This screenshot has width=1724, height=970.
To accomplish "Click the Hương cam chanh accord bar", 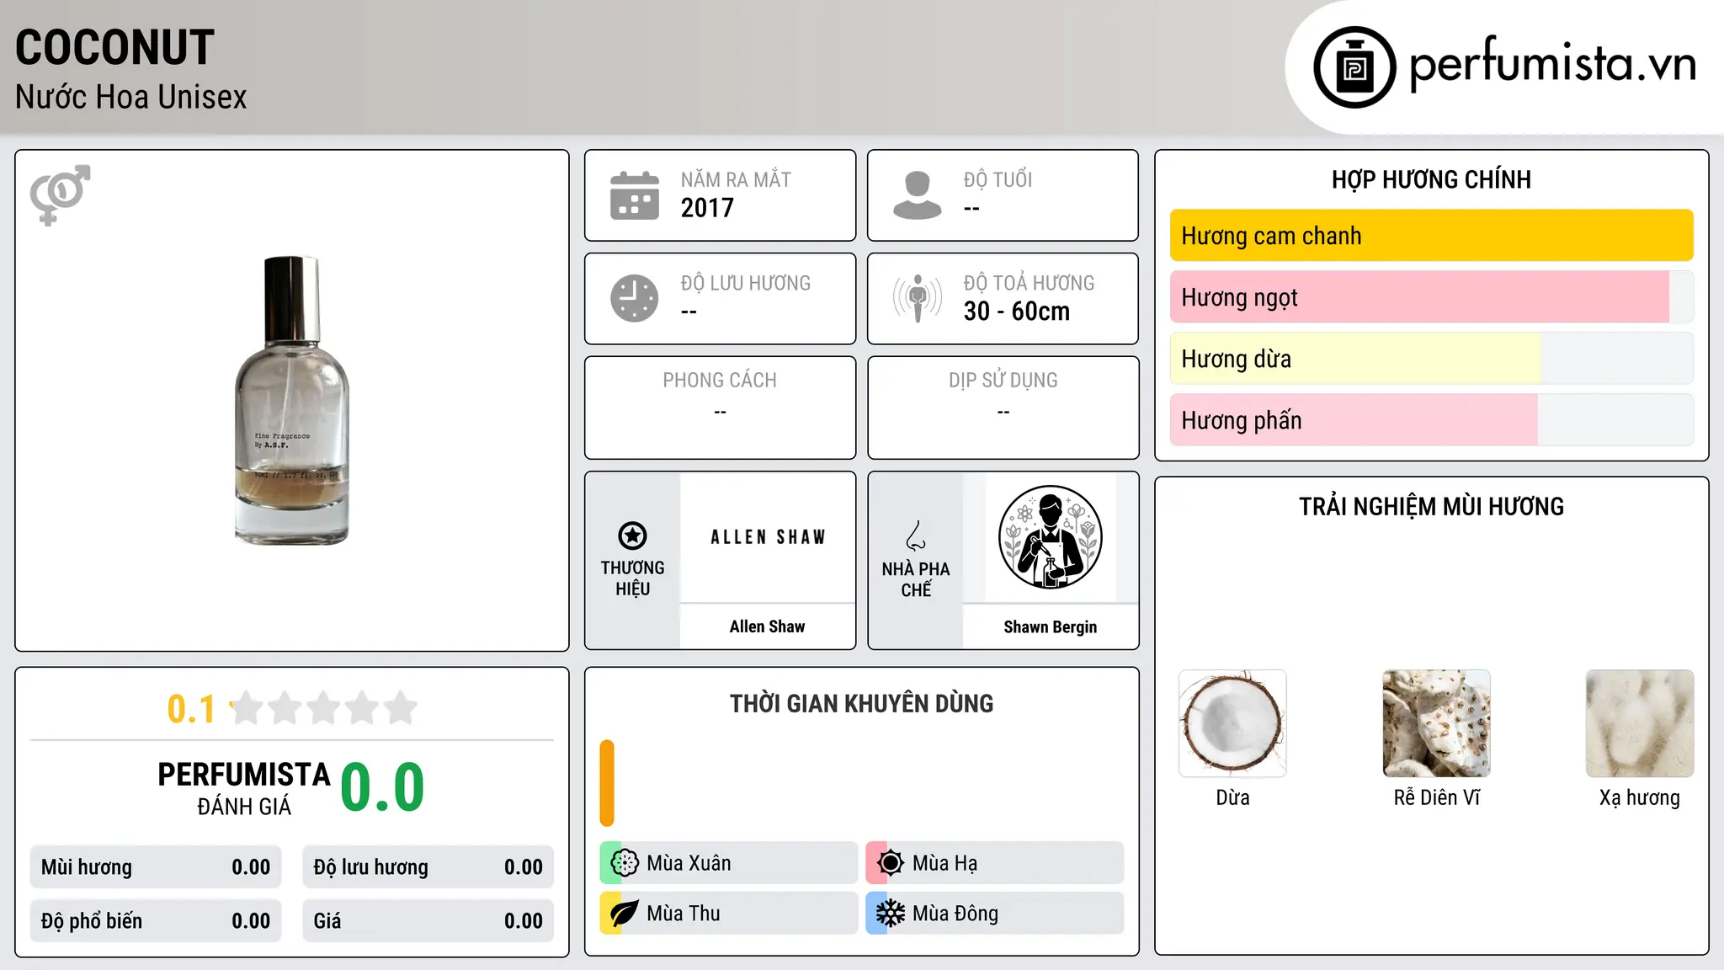I will click(x=1431, y=236).
